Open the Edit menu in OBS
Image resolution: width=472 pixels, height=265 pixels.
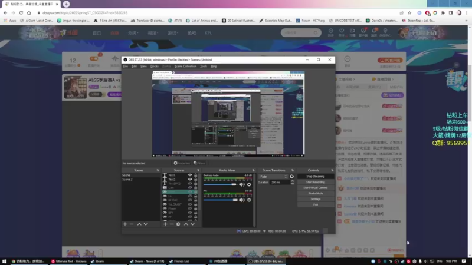tap(134, 67)
